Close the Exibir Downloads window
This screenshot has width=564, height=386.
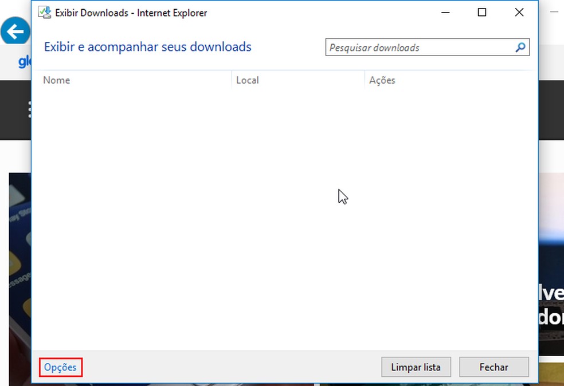coord(519,13)
